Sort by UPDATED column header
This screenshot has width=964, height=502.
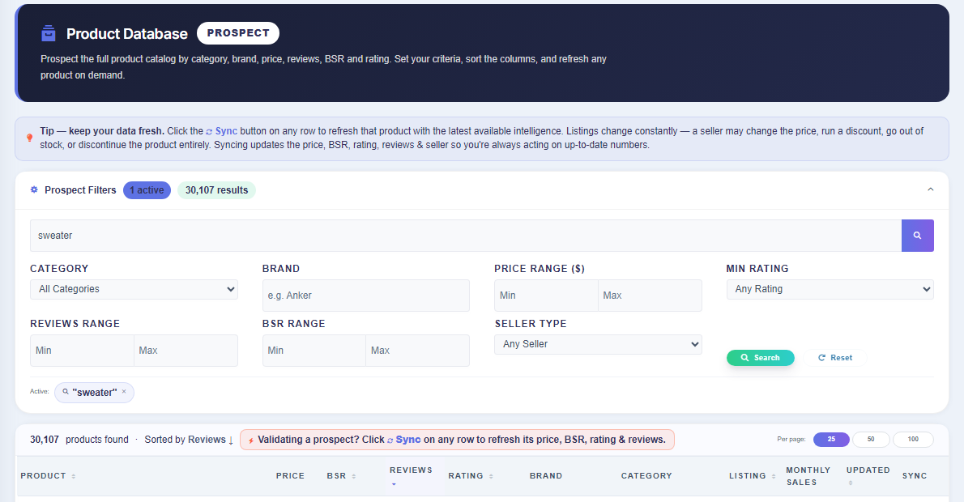(x=868, y=475)
